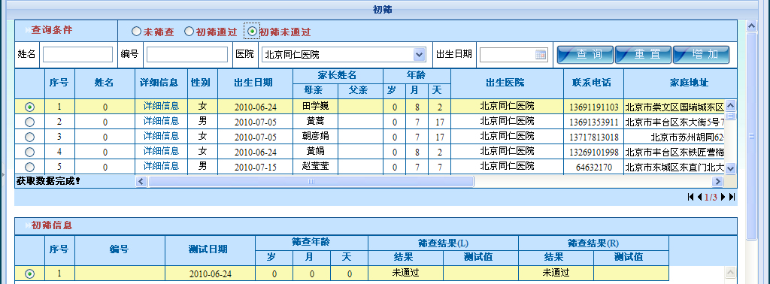This screenshot has width=770, height=284.
Task: Click the 初筛 panel title bar
Action: point(383,9)
